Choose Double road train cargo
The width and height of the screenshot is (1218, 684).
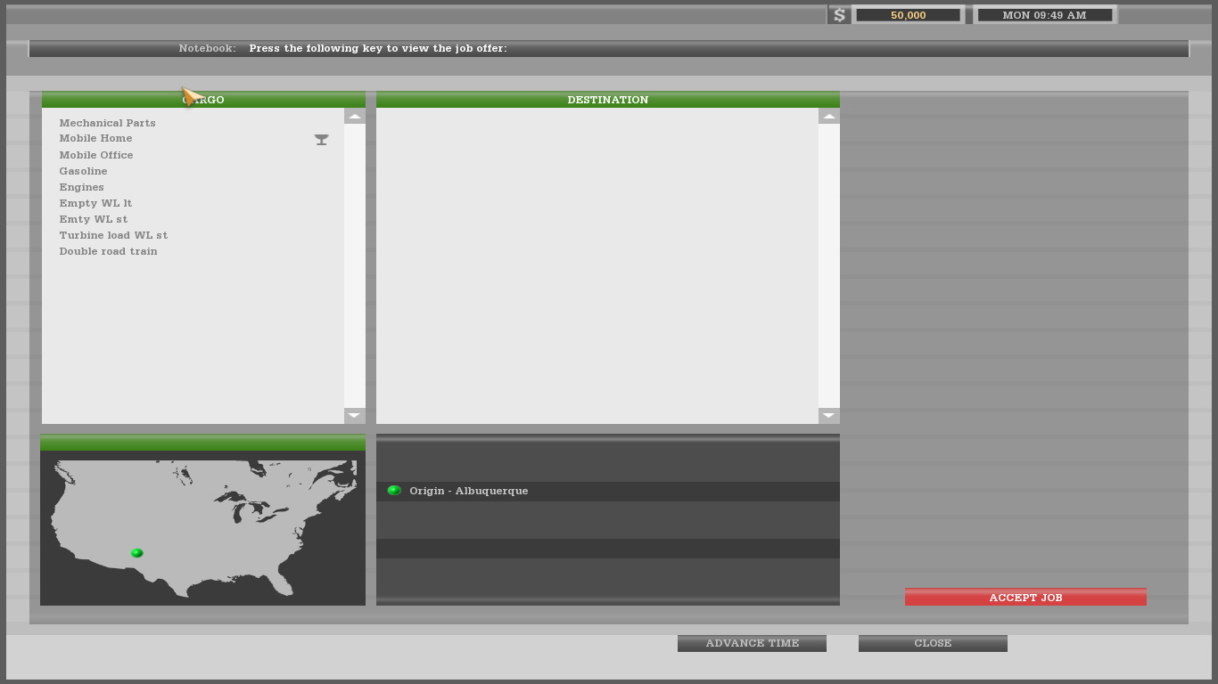click(108, 251)
